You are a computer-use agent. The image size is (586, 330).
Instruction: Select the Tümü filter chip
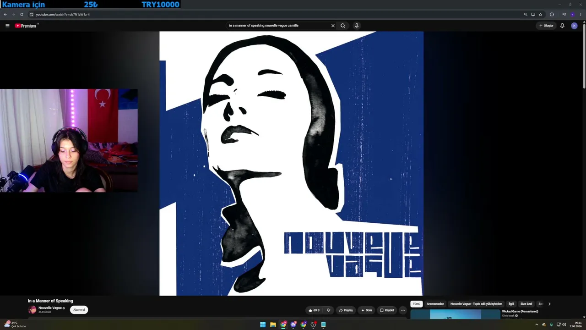(x=416, y=304)
